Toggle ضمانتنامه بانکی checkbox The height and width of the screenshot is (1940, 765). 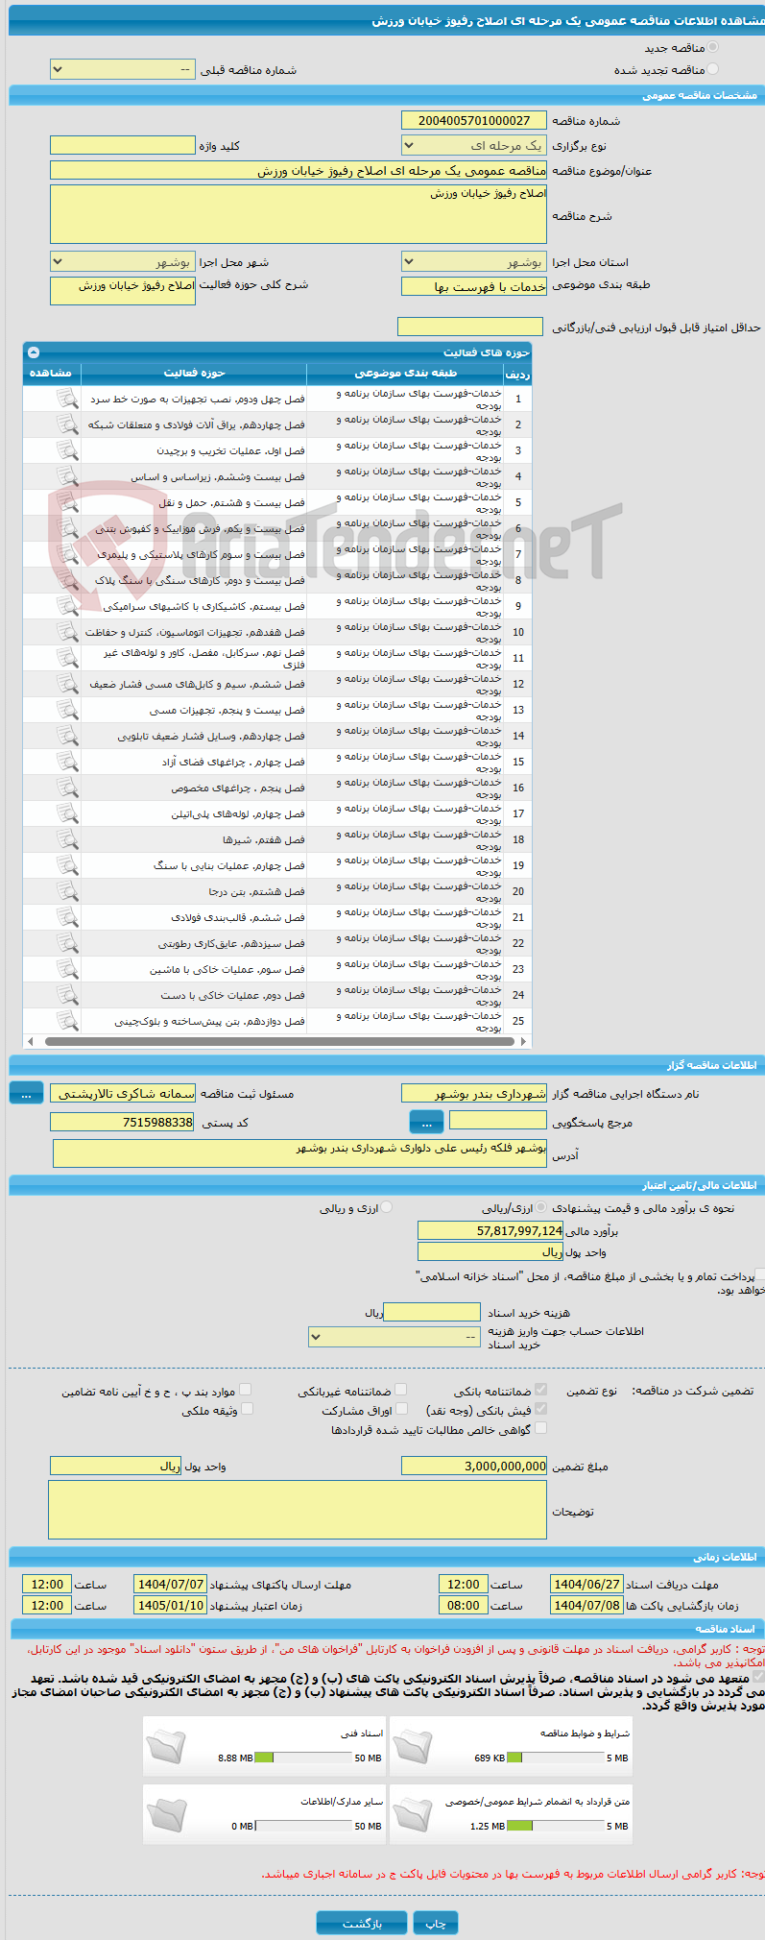coord(541,1390)
